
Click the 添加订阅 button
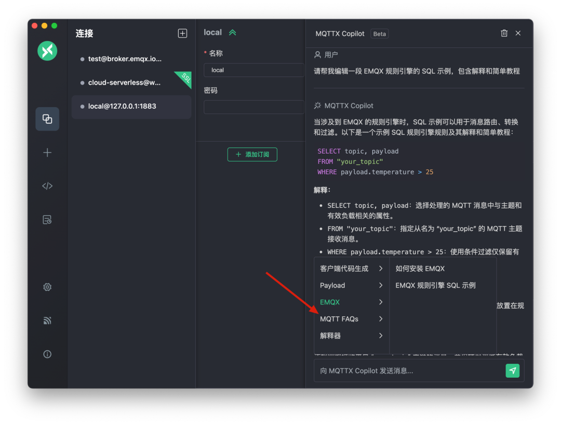[x=252, y=154]
